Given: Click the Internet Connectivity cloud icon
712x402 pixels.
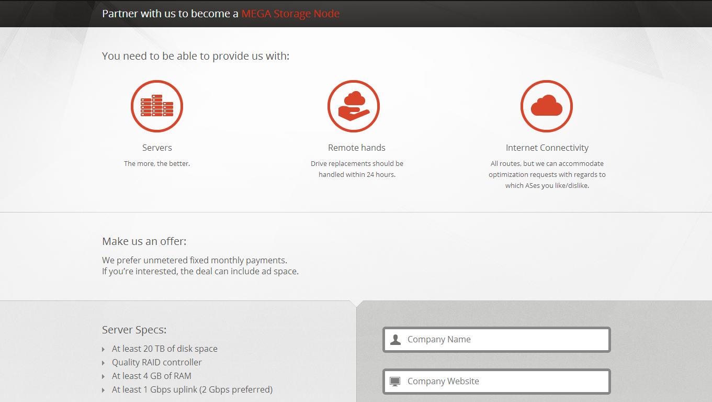Looking at the screenshot, I should (547, 106).
